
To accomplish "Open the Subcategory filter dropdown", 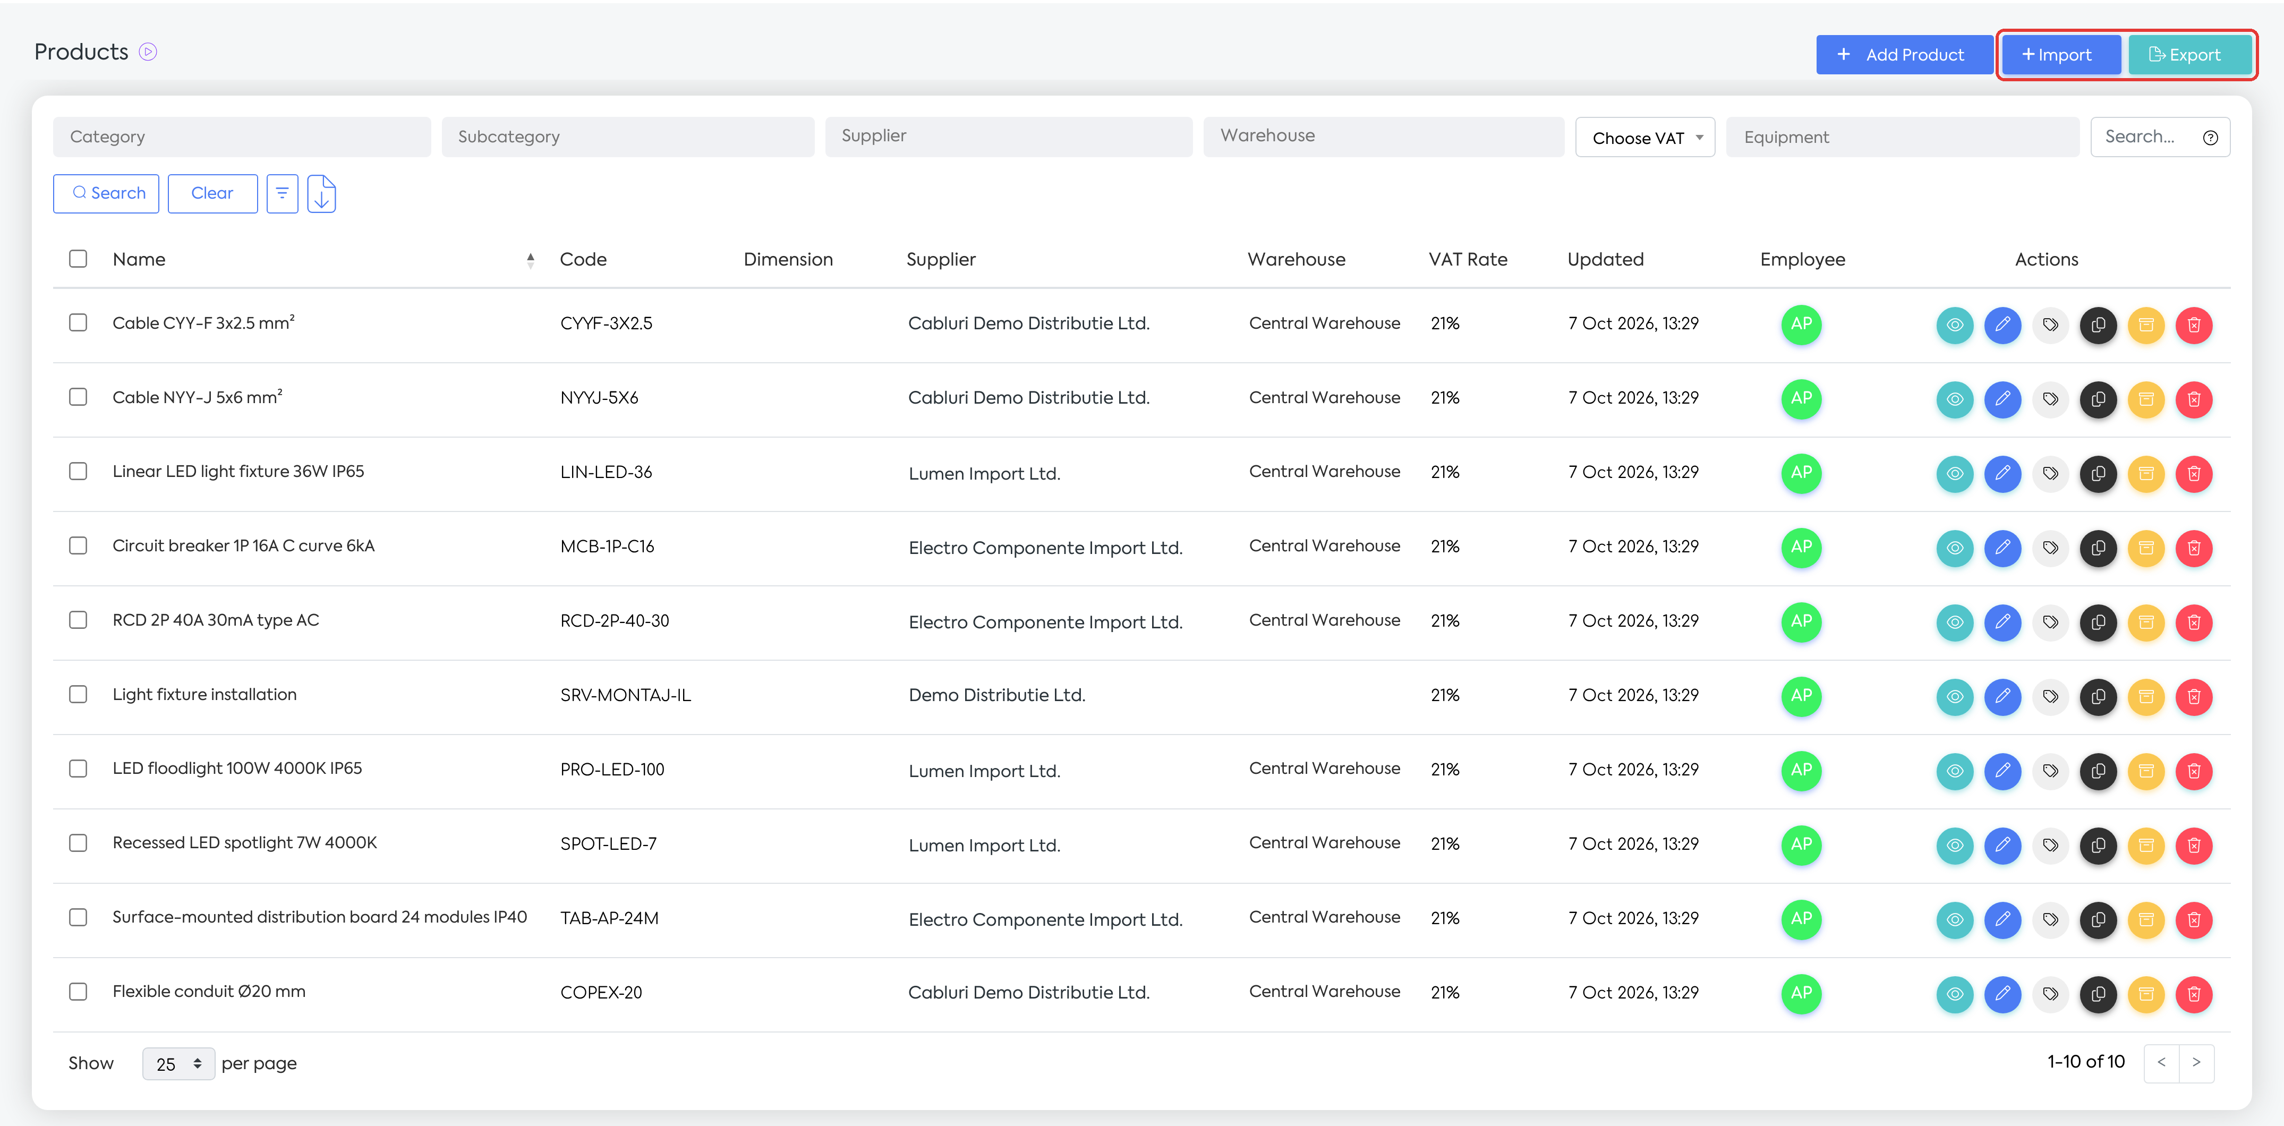I will point(628,138).
